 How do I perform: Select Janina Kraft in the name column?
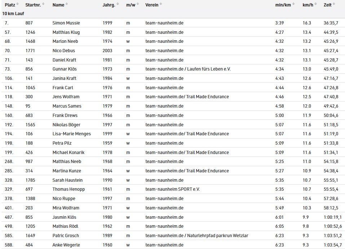click(x=64, y=78)
